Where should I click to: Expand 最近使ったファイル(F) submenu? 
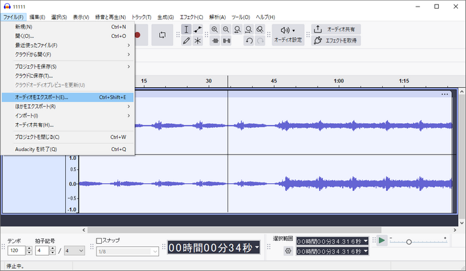(68, 45)
